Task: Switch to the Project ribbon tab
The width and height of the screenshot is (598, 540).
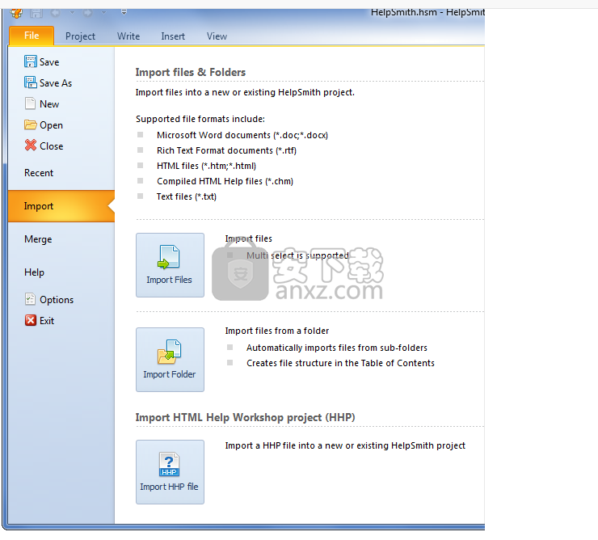Action: [x=80, y=36]
